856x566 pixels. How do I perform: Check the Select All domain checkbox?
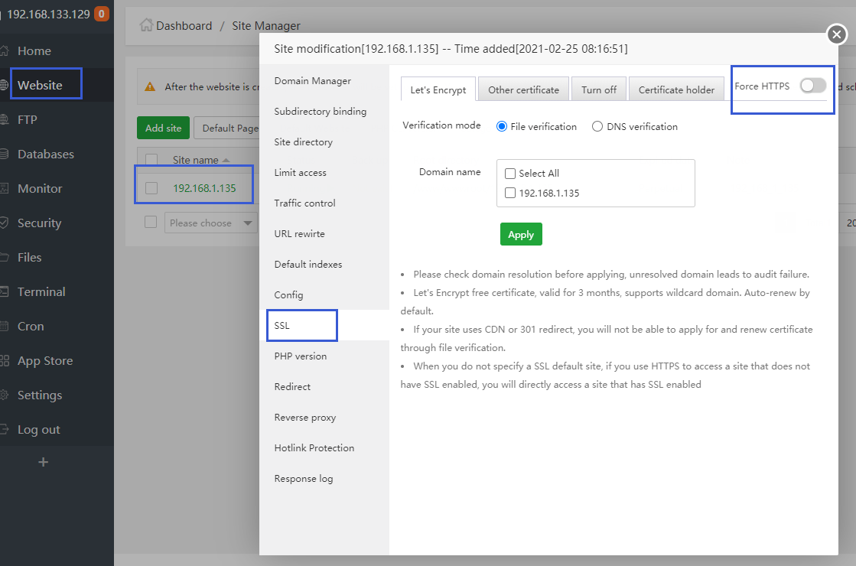[x=510, y=174]
